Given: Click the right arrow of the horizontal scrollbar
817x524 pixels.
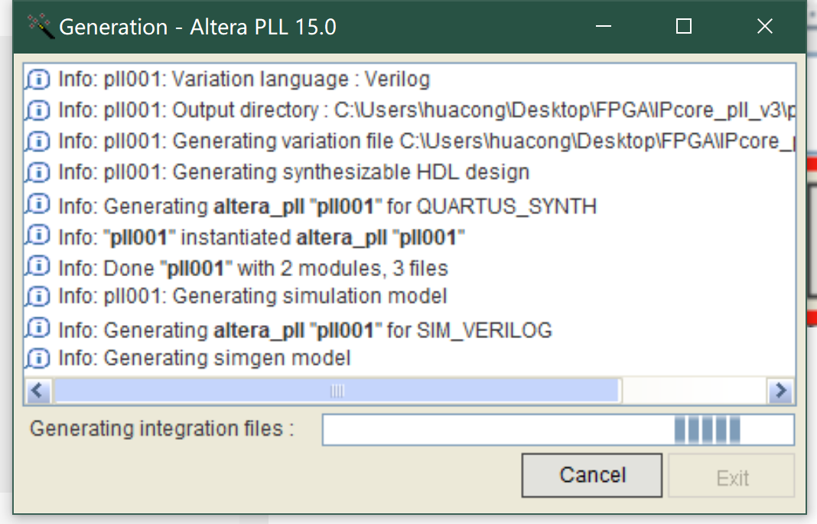Looking at the screenshot, I should tap(781, 391).
